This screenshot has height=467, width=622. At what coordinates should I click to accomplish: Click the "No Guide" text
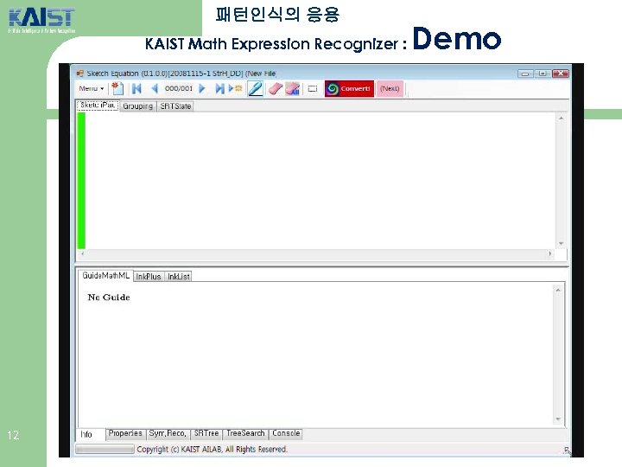(x=109, y=297)
